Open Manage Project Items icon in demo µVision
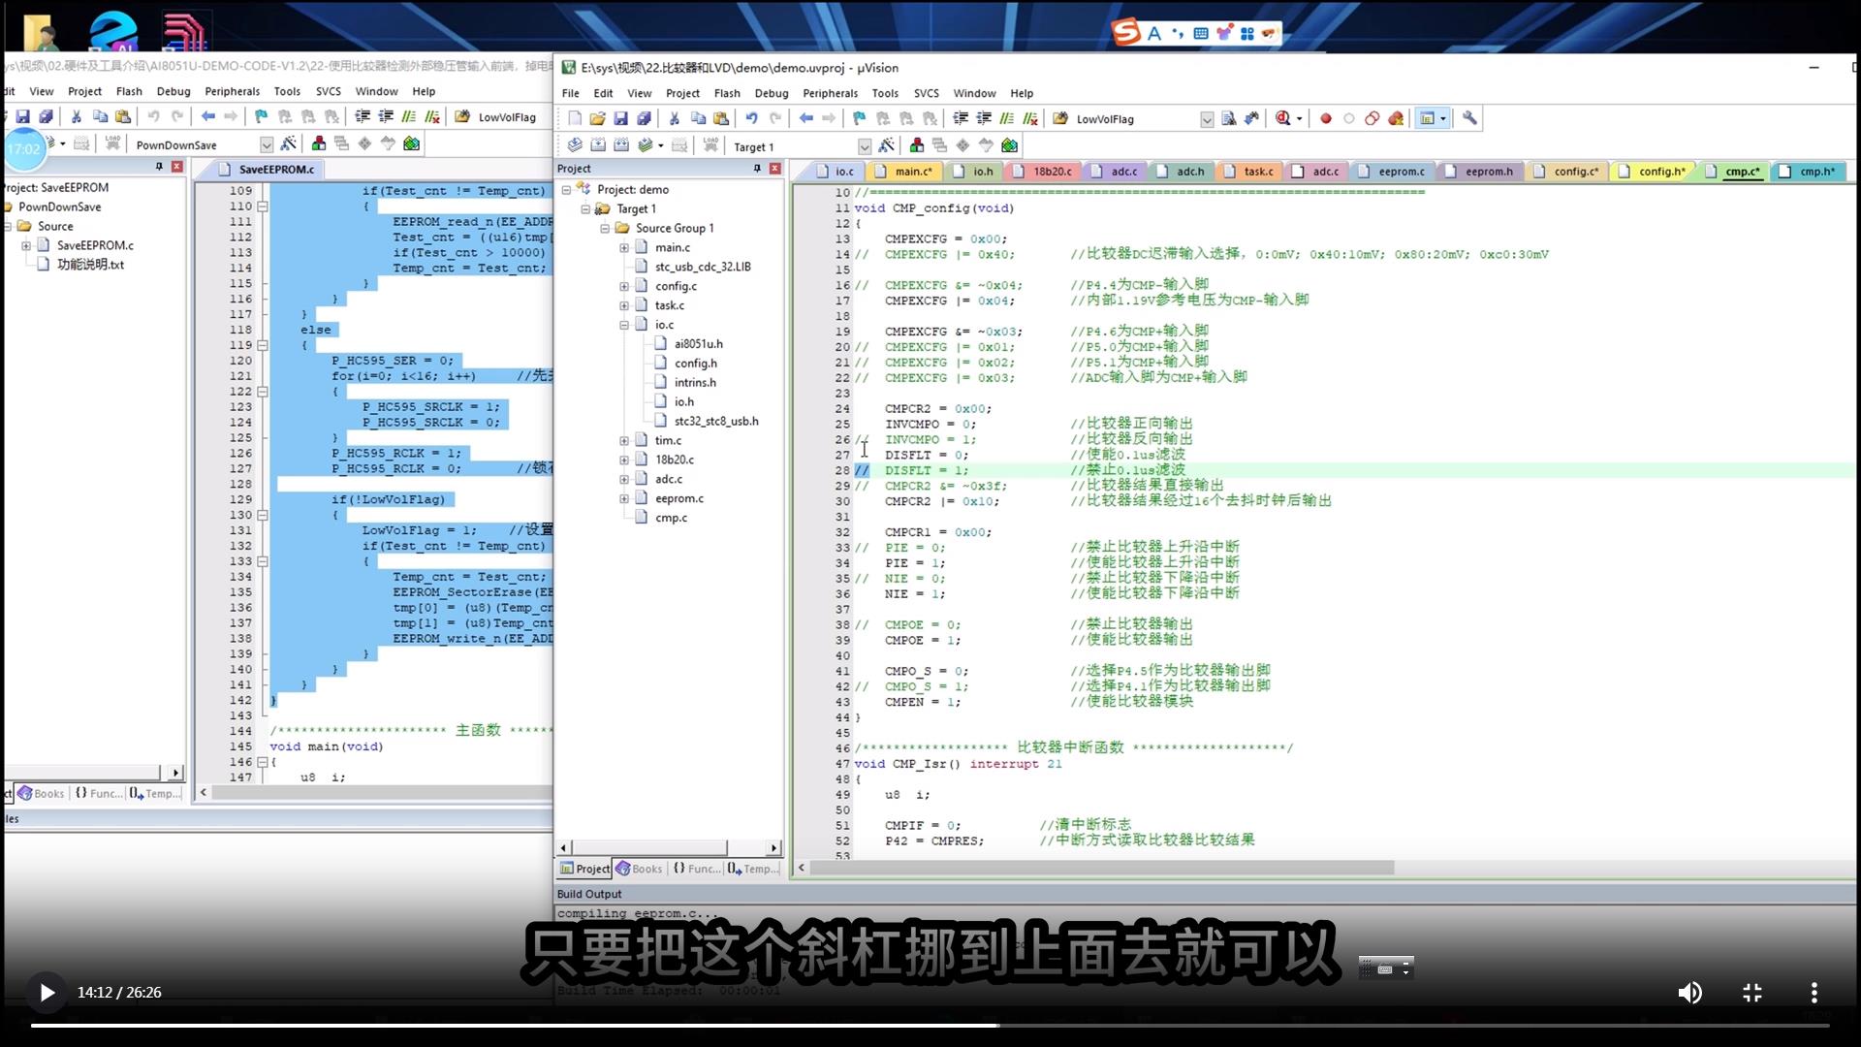1861x1047 pixels. [917, 145]
